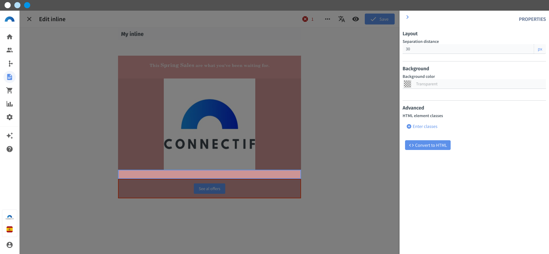The height and width of the screenshot is (254, 549).
Task: Click the Connectif logo at top left
Action: click(x=9, y=19)
